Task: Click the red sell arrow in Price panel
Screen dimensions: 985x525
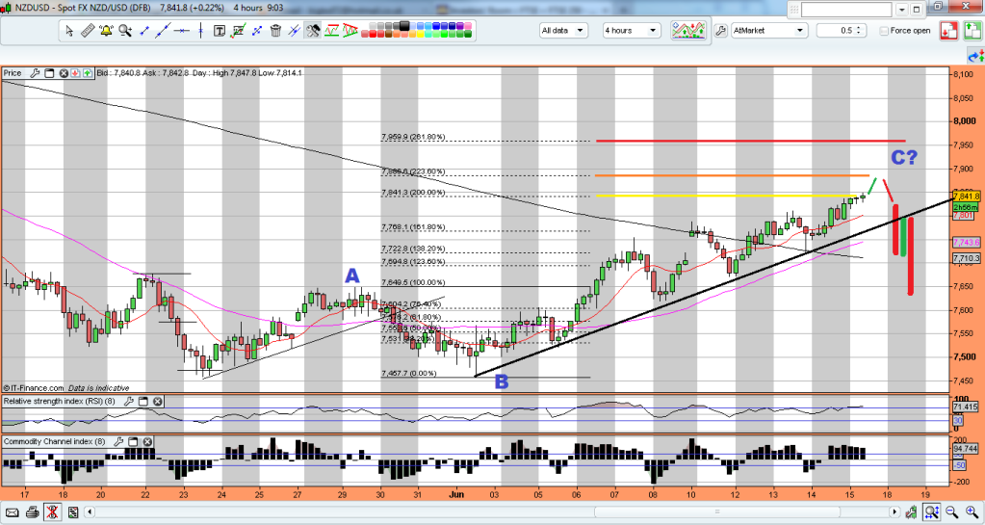Action: point(75,73)
